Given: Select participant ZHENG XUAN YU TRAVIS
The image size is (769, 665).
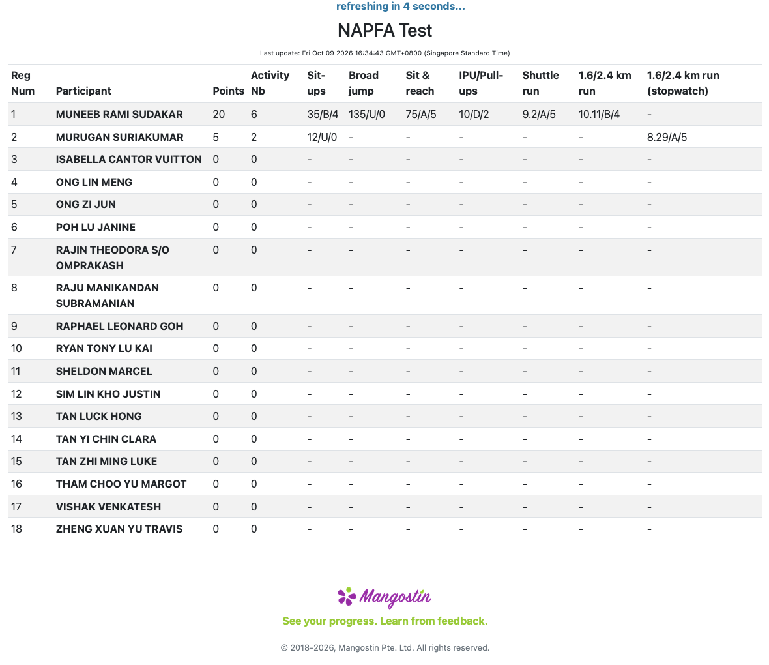Looking at the screenshot, I should coord(119,529).
